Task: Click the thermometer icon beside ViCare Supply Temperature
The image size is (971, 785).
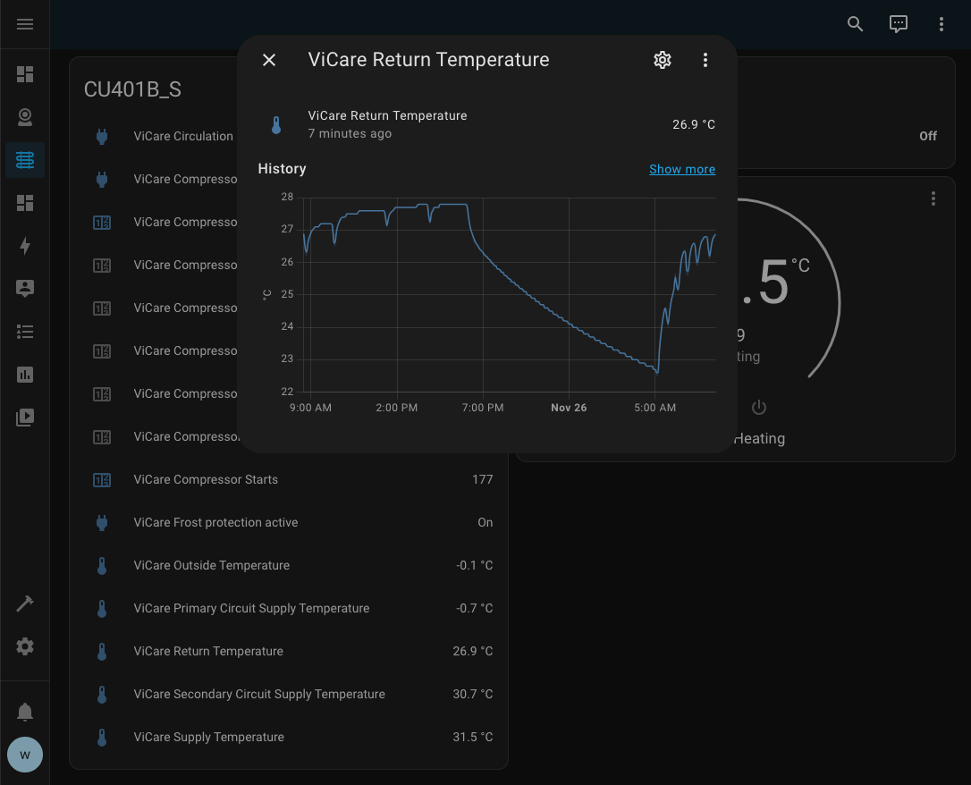Action: (x=102, y=738)
